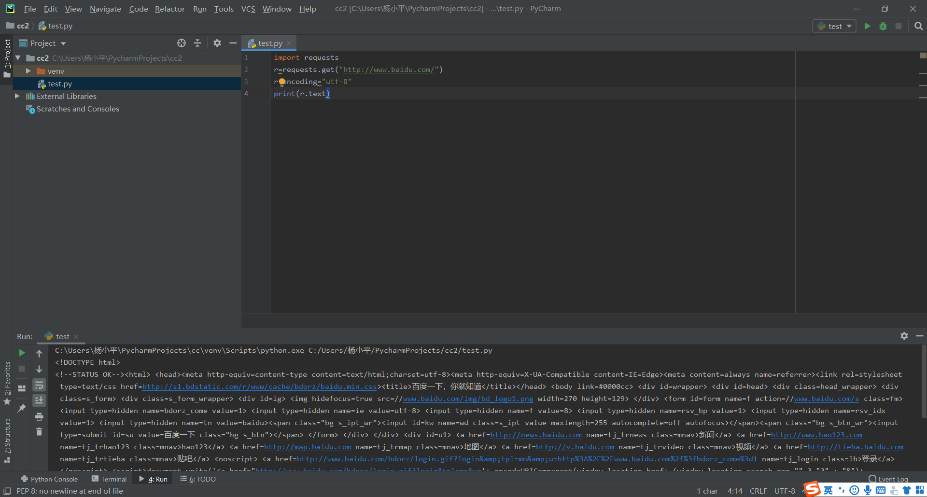Go down the stack trace arrow
Image resolution: width=927 pixels, height=497 pixels.
coord(39,369)
